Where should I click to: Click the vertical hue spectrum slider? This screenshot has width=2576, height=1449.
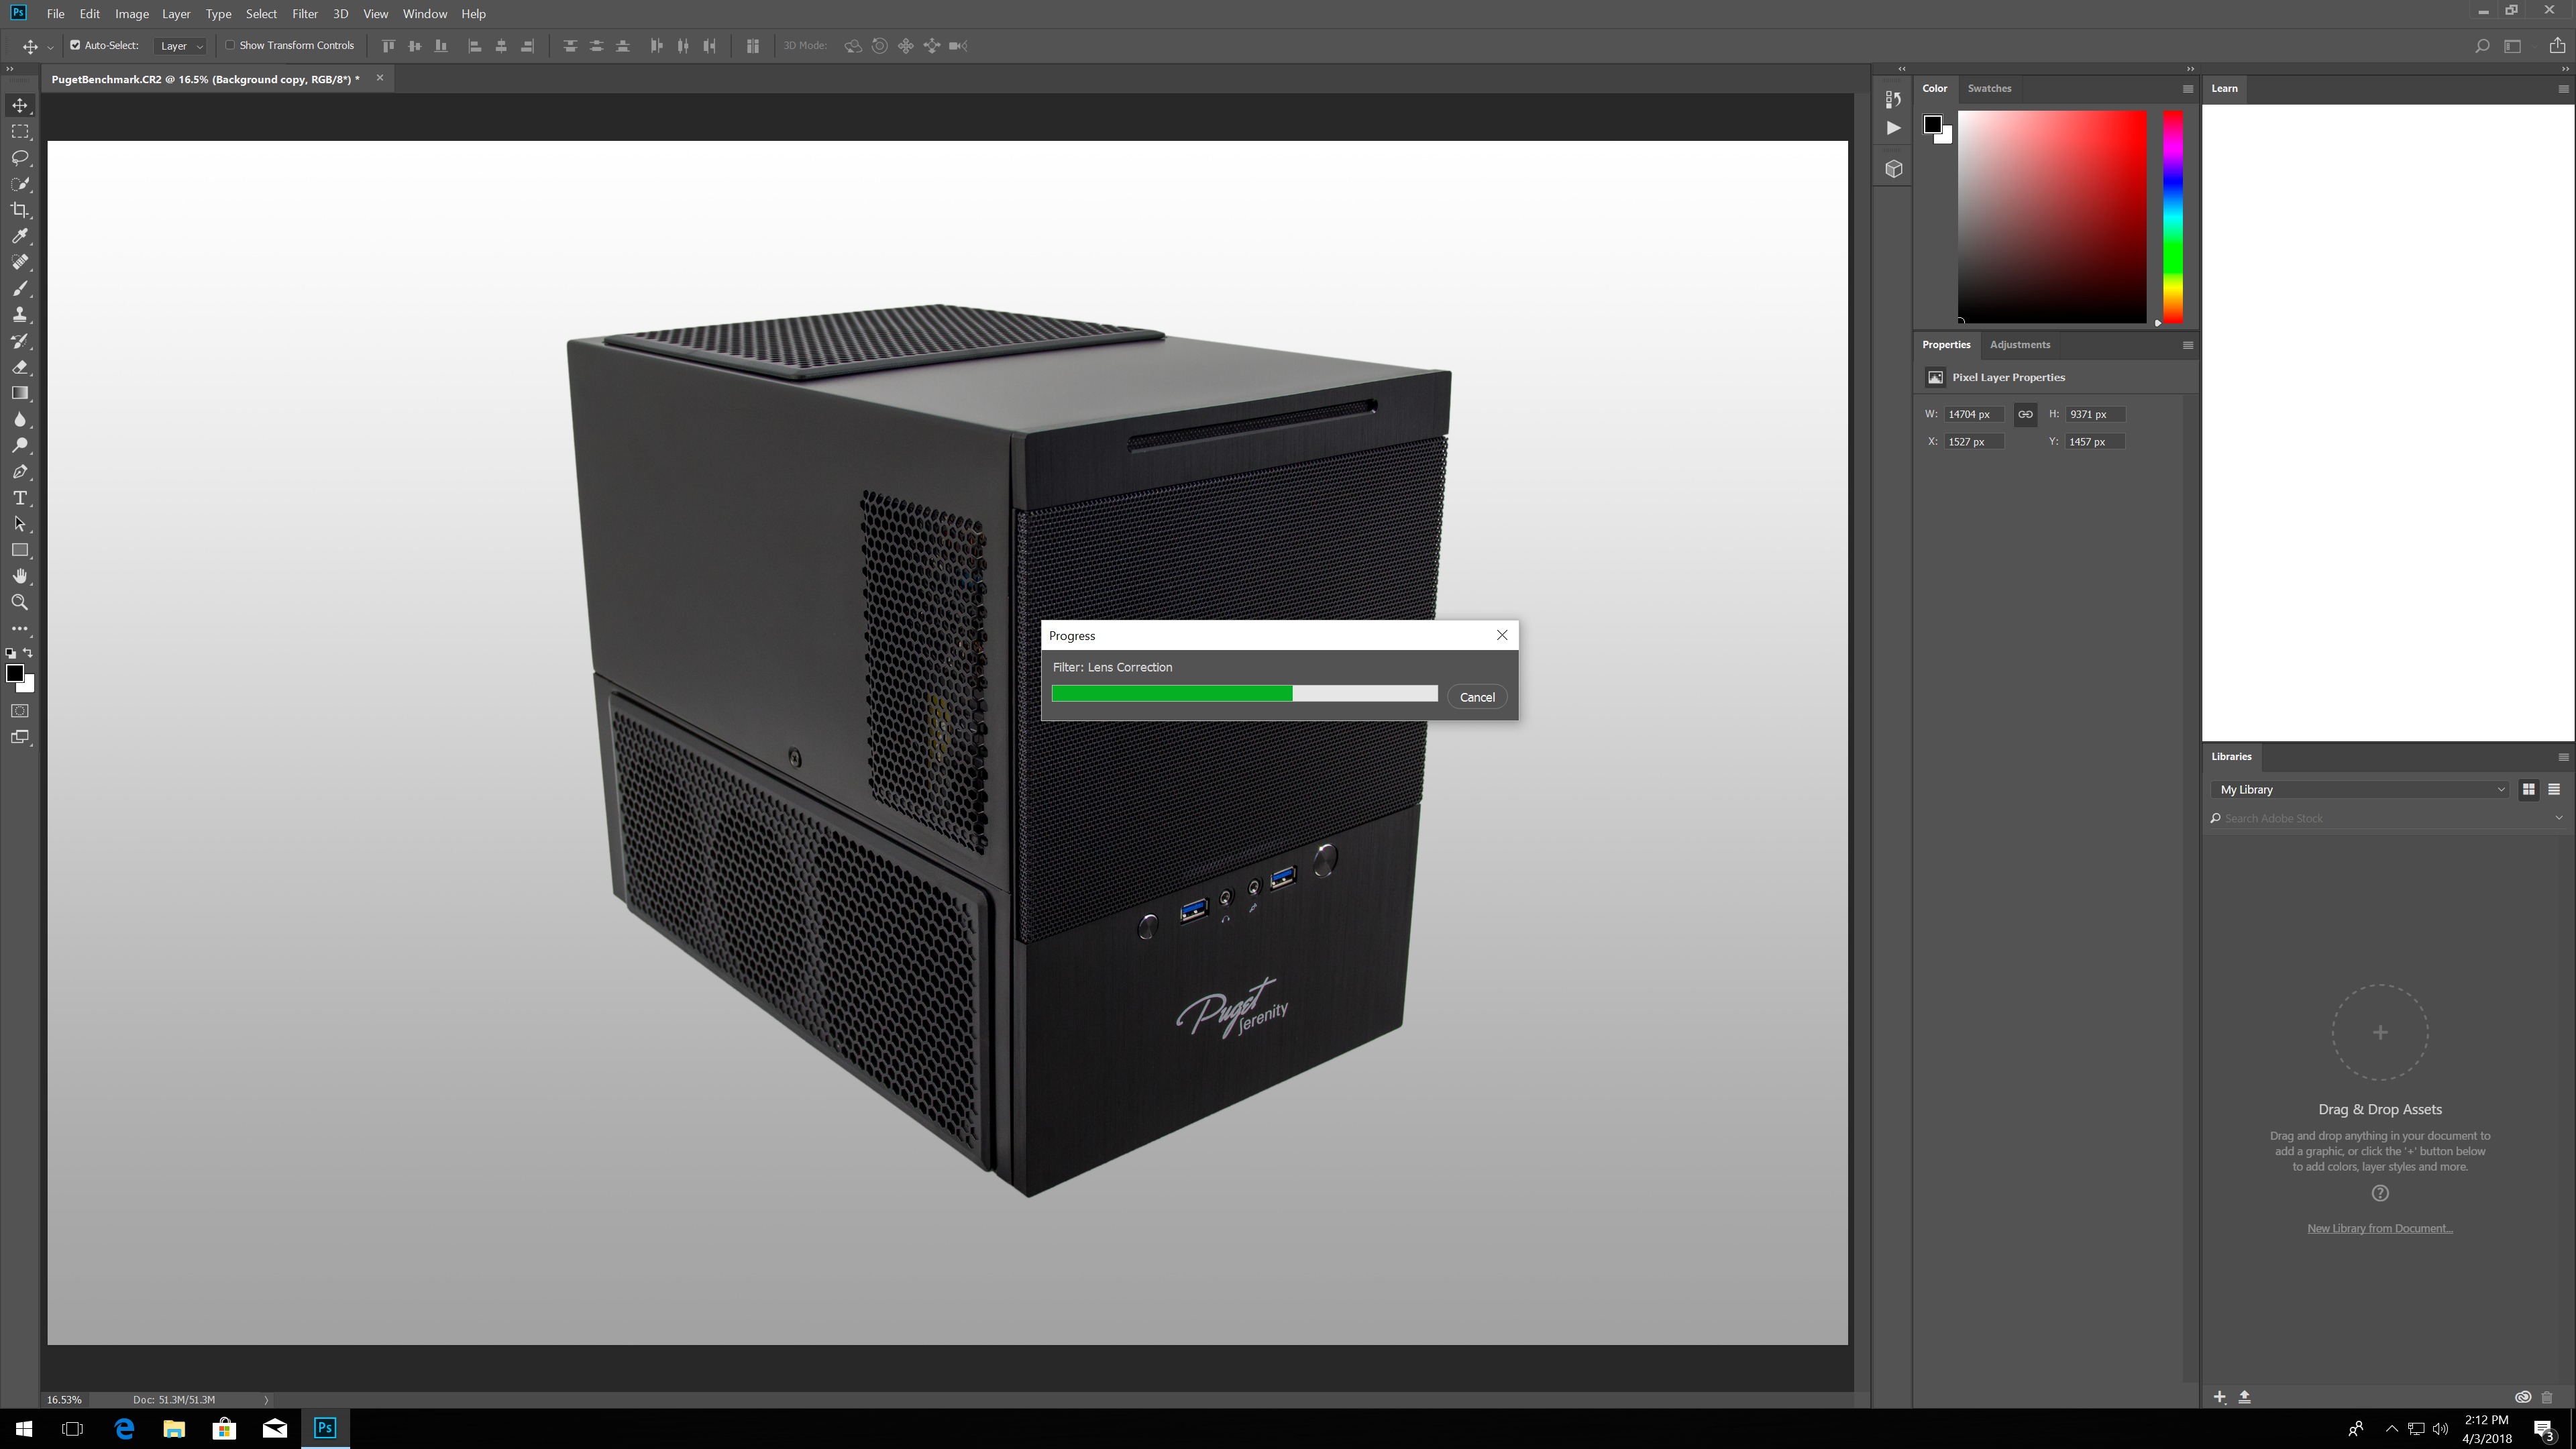click(2173, 216)
